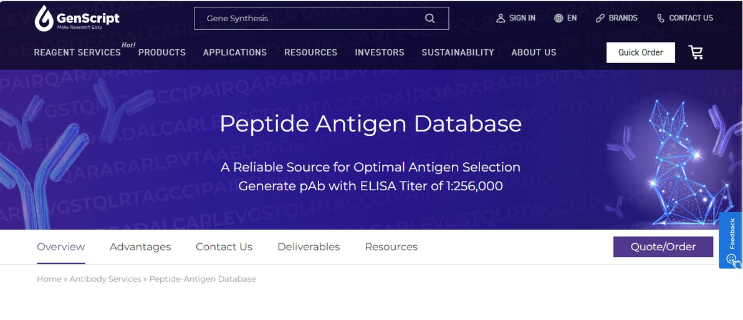Click the Contact Us phone icon
Image resolution: width=743 pixels, height=320 pixels.
point(661,18)
